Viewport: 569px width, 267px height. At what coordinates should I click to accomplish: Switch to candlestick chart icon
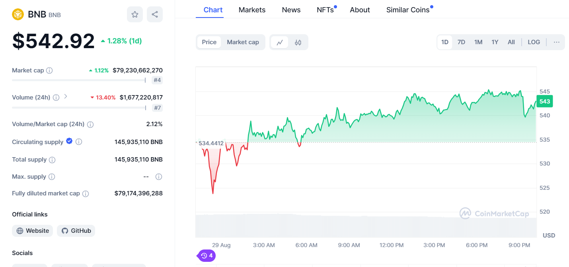click(x=298, y=42)
